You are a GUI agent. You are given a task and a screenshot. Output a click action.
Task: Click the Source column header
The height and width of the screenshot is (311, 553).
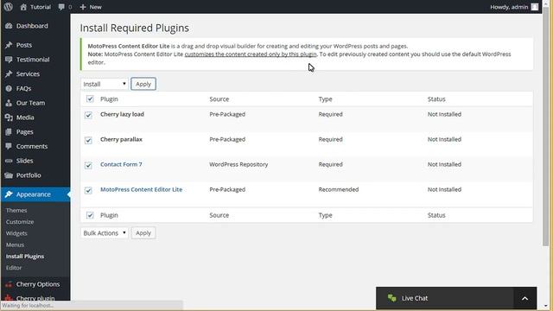219,99
